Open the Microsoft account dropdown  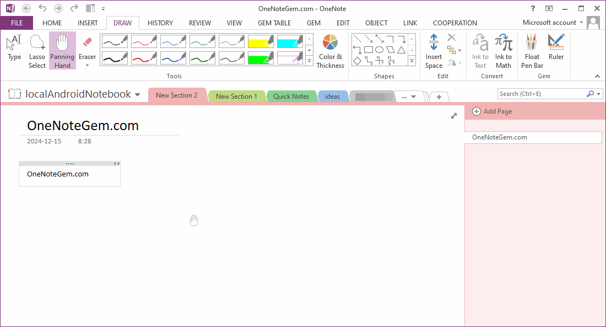pyautogui.click(x=553, y=23)
